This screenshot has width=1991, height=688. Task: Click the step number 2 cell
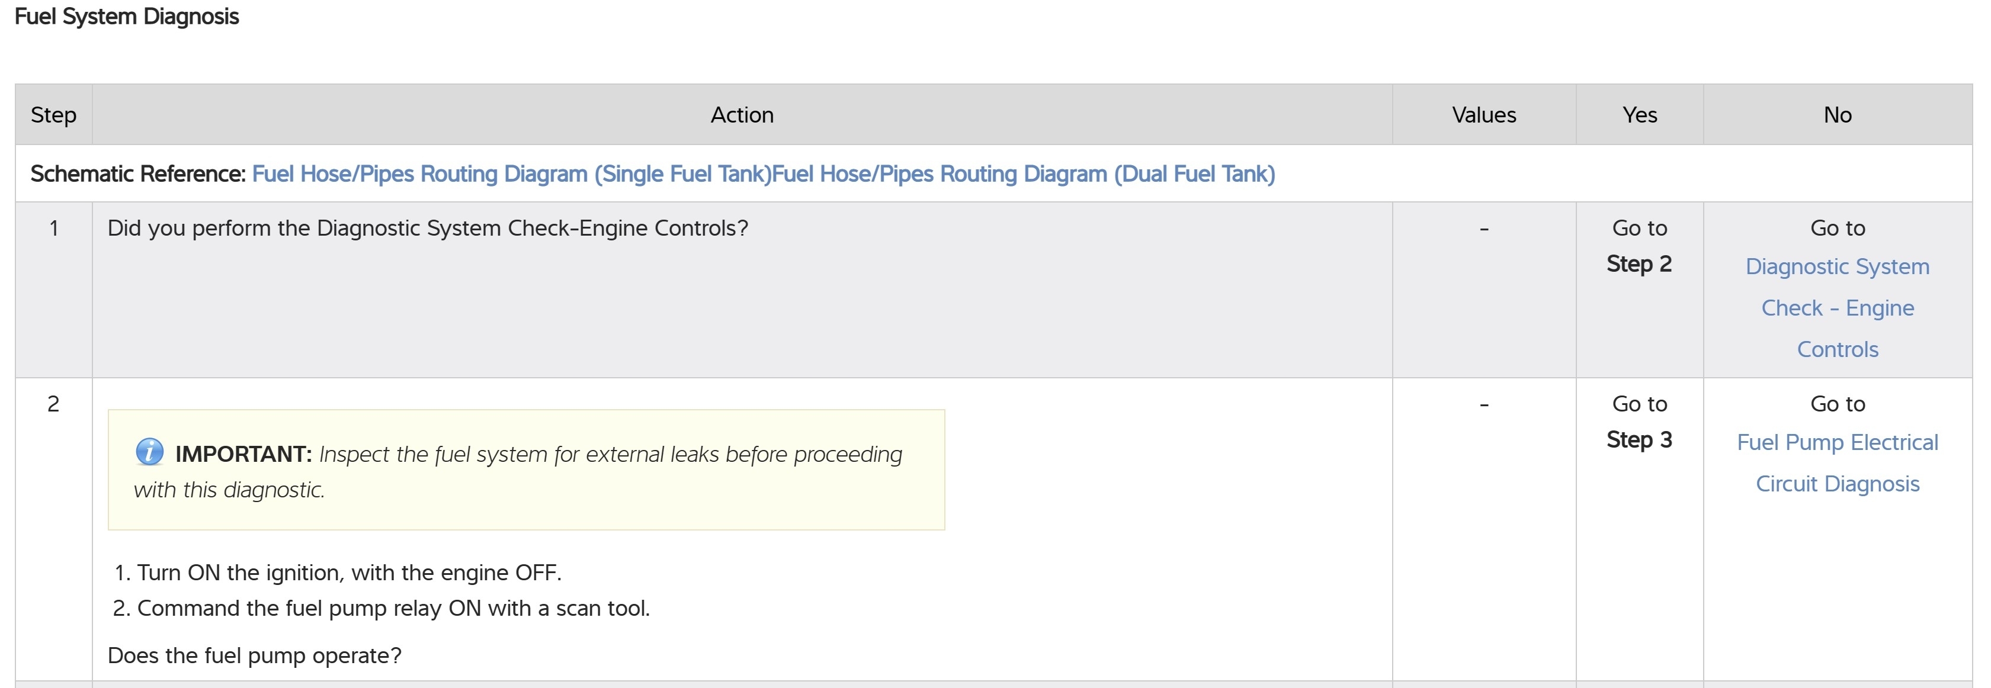53,404
